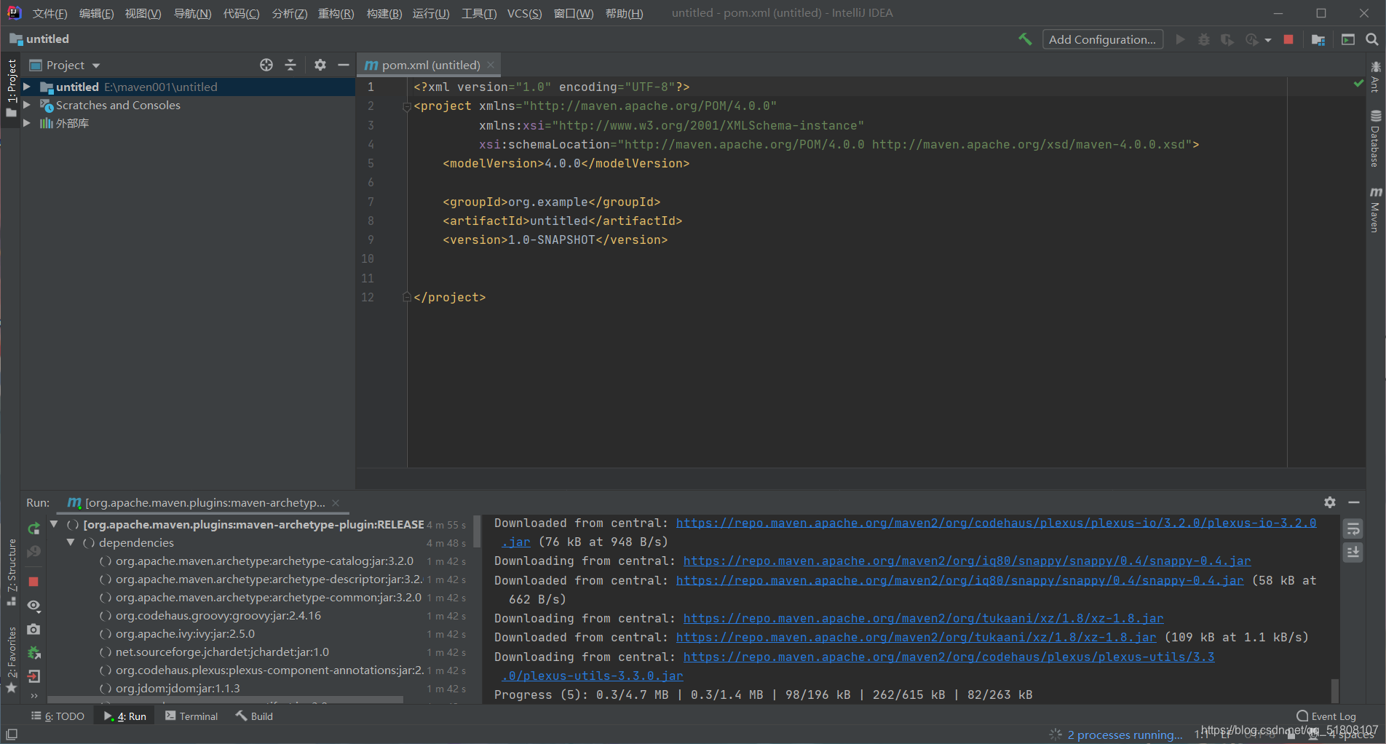Click Add Configuration... button
Screen dimensions: 1386x744
tap(1102, 39)
